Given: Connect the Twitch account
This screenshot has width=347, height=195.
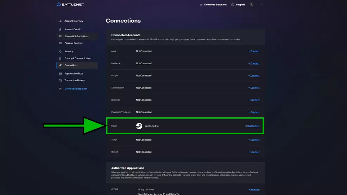Looking at the screenshot, I should [x=254, y=140].
